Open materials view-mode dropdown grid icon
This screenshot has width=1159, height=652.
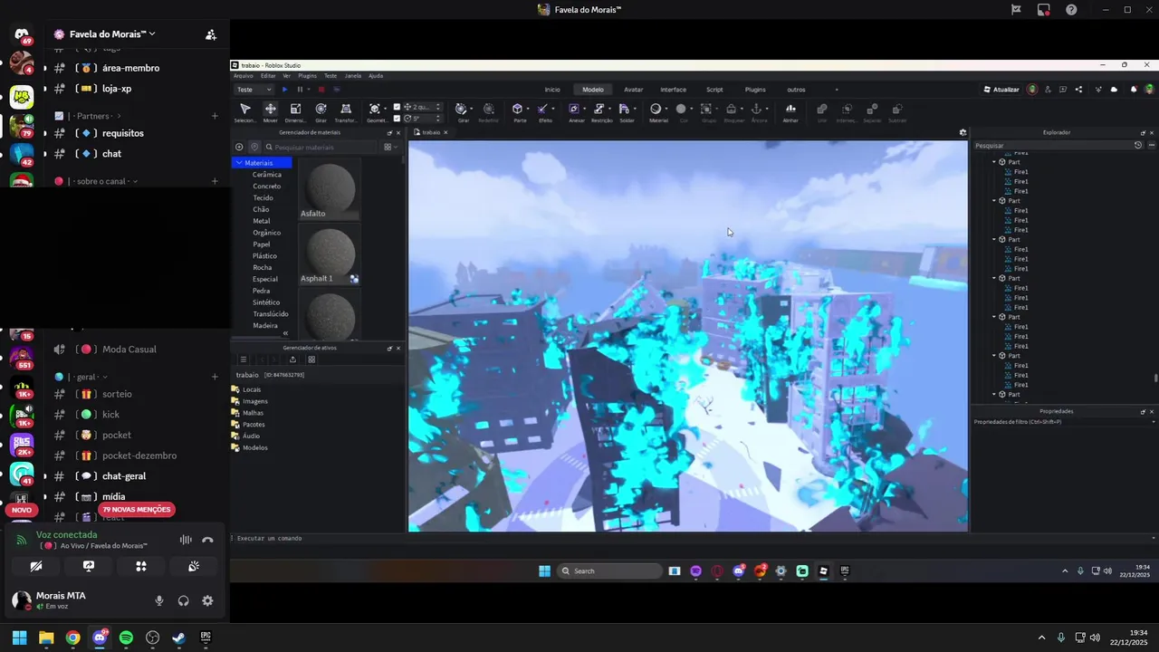coord(388,147)
